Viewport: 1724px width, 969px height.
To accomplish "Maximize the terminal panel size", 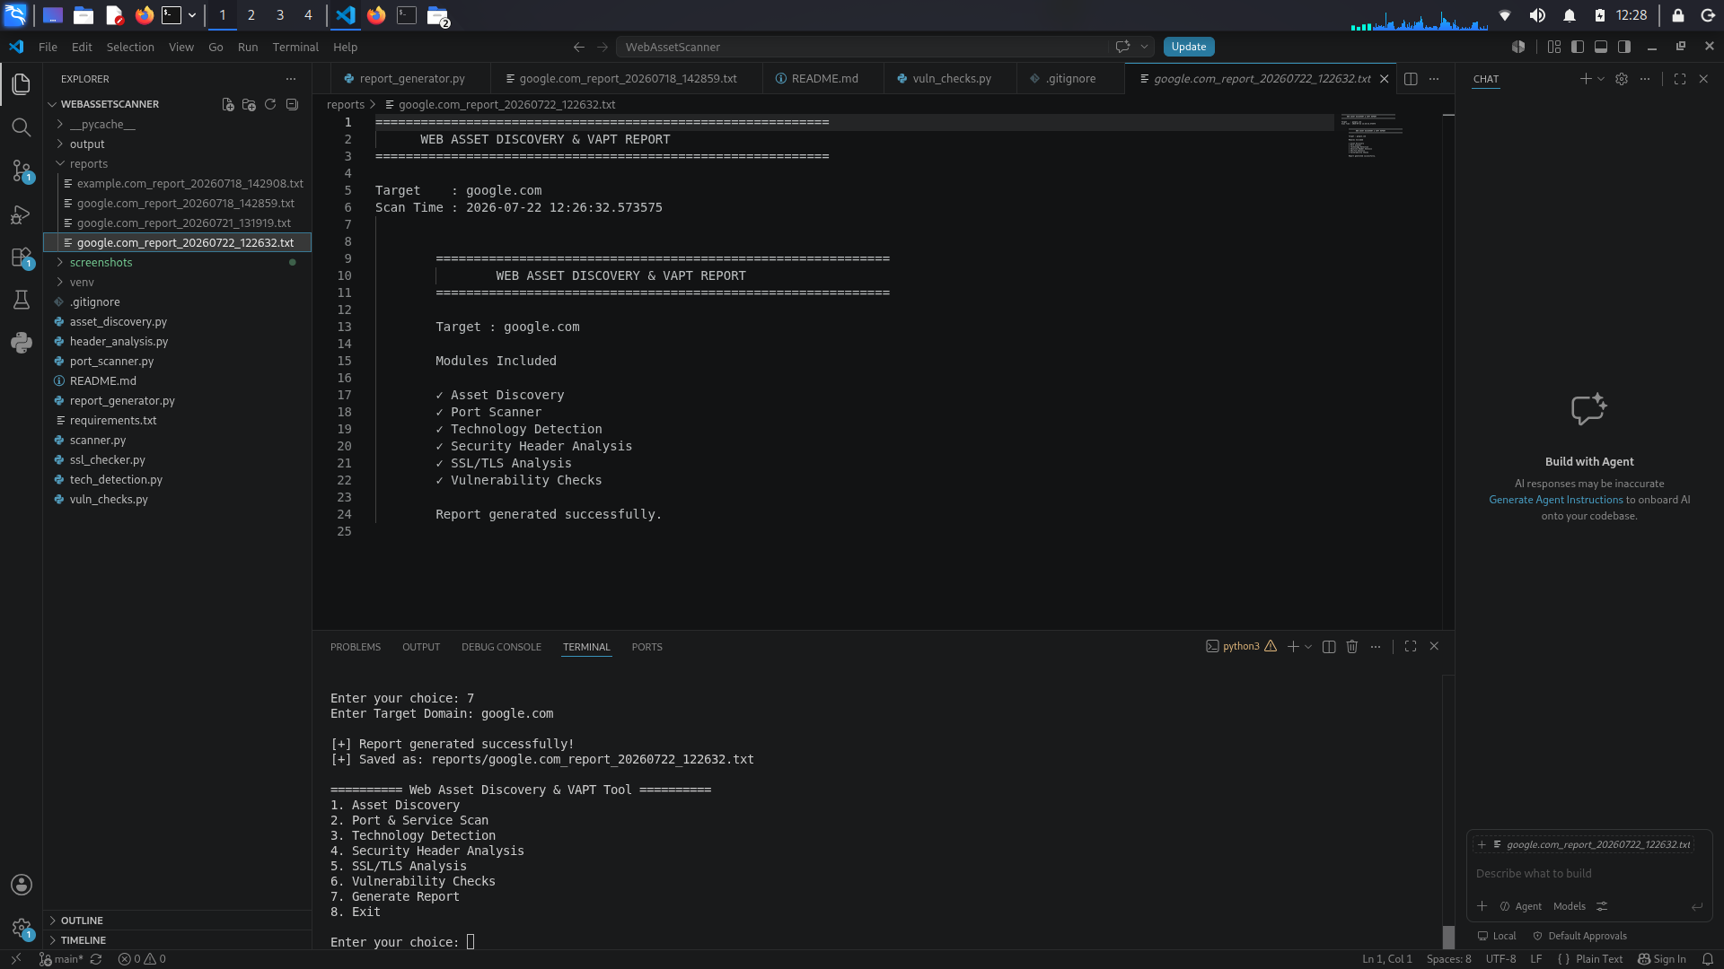I will pos(1411,646).
